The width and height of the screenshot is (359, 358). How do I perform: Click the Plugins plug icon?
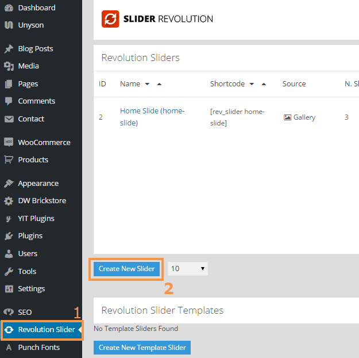(x=9, y=236)
